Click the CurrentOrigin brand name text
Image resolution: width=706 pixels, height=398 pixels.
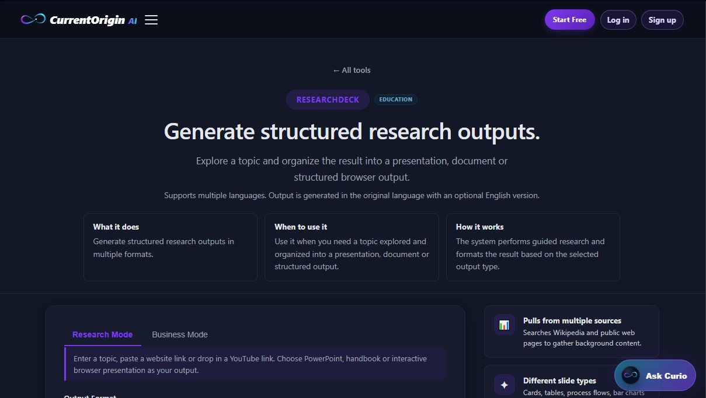[88, 20]
